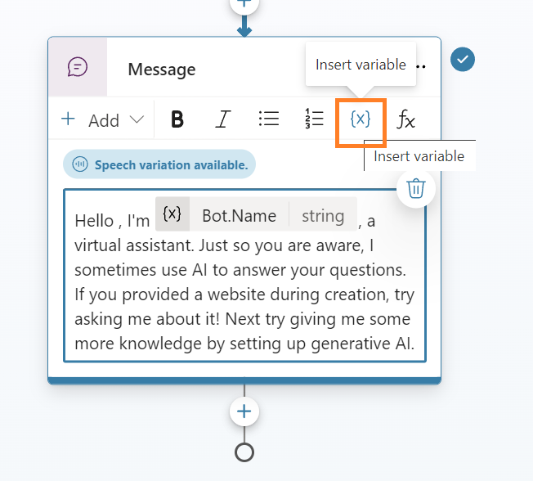Toggle the checkmark circle beside the Message node
Viewport: 533px width, 481px height.
point(463,60)
